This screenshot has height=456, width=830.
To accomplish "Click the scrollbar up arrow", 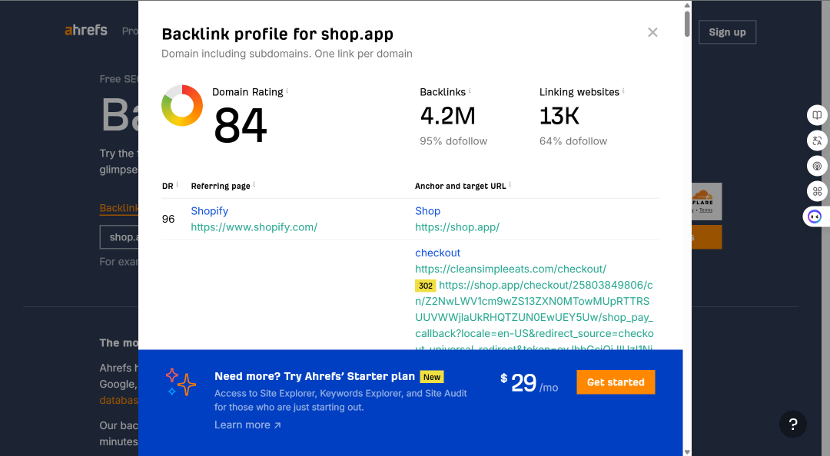I will point(687,5).
